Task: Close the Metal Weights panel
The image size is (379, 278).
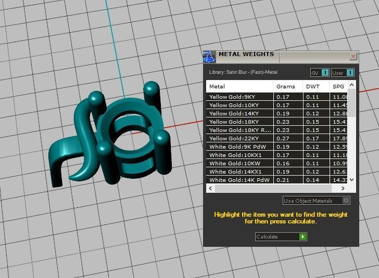Action: pos(353,57)
